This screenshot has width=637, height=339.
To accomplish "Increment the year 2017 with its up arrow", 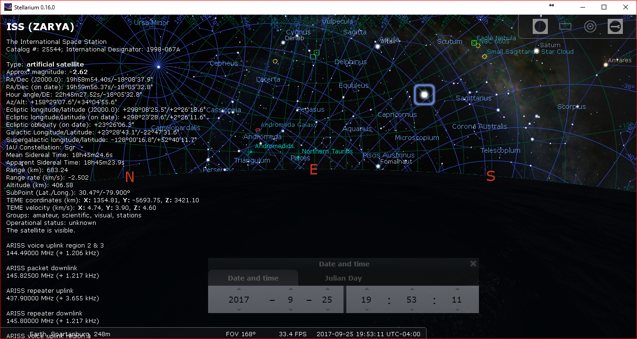I will 239,289.
